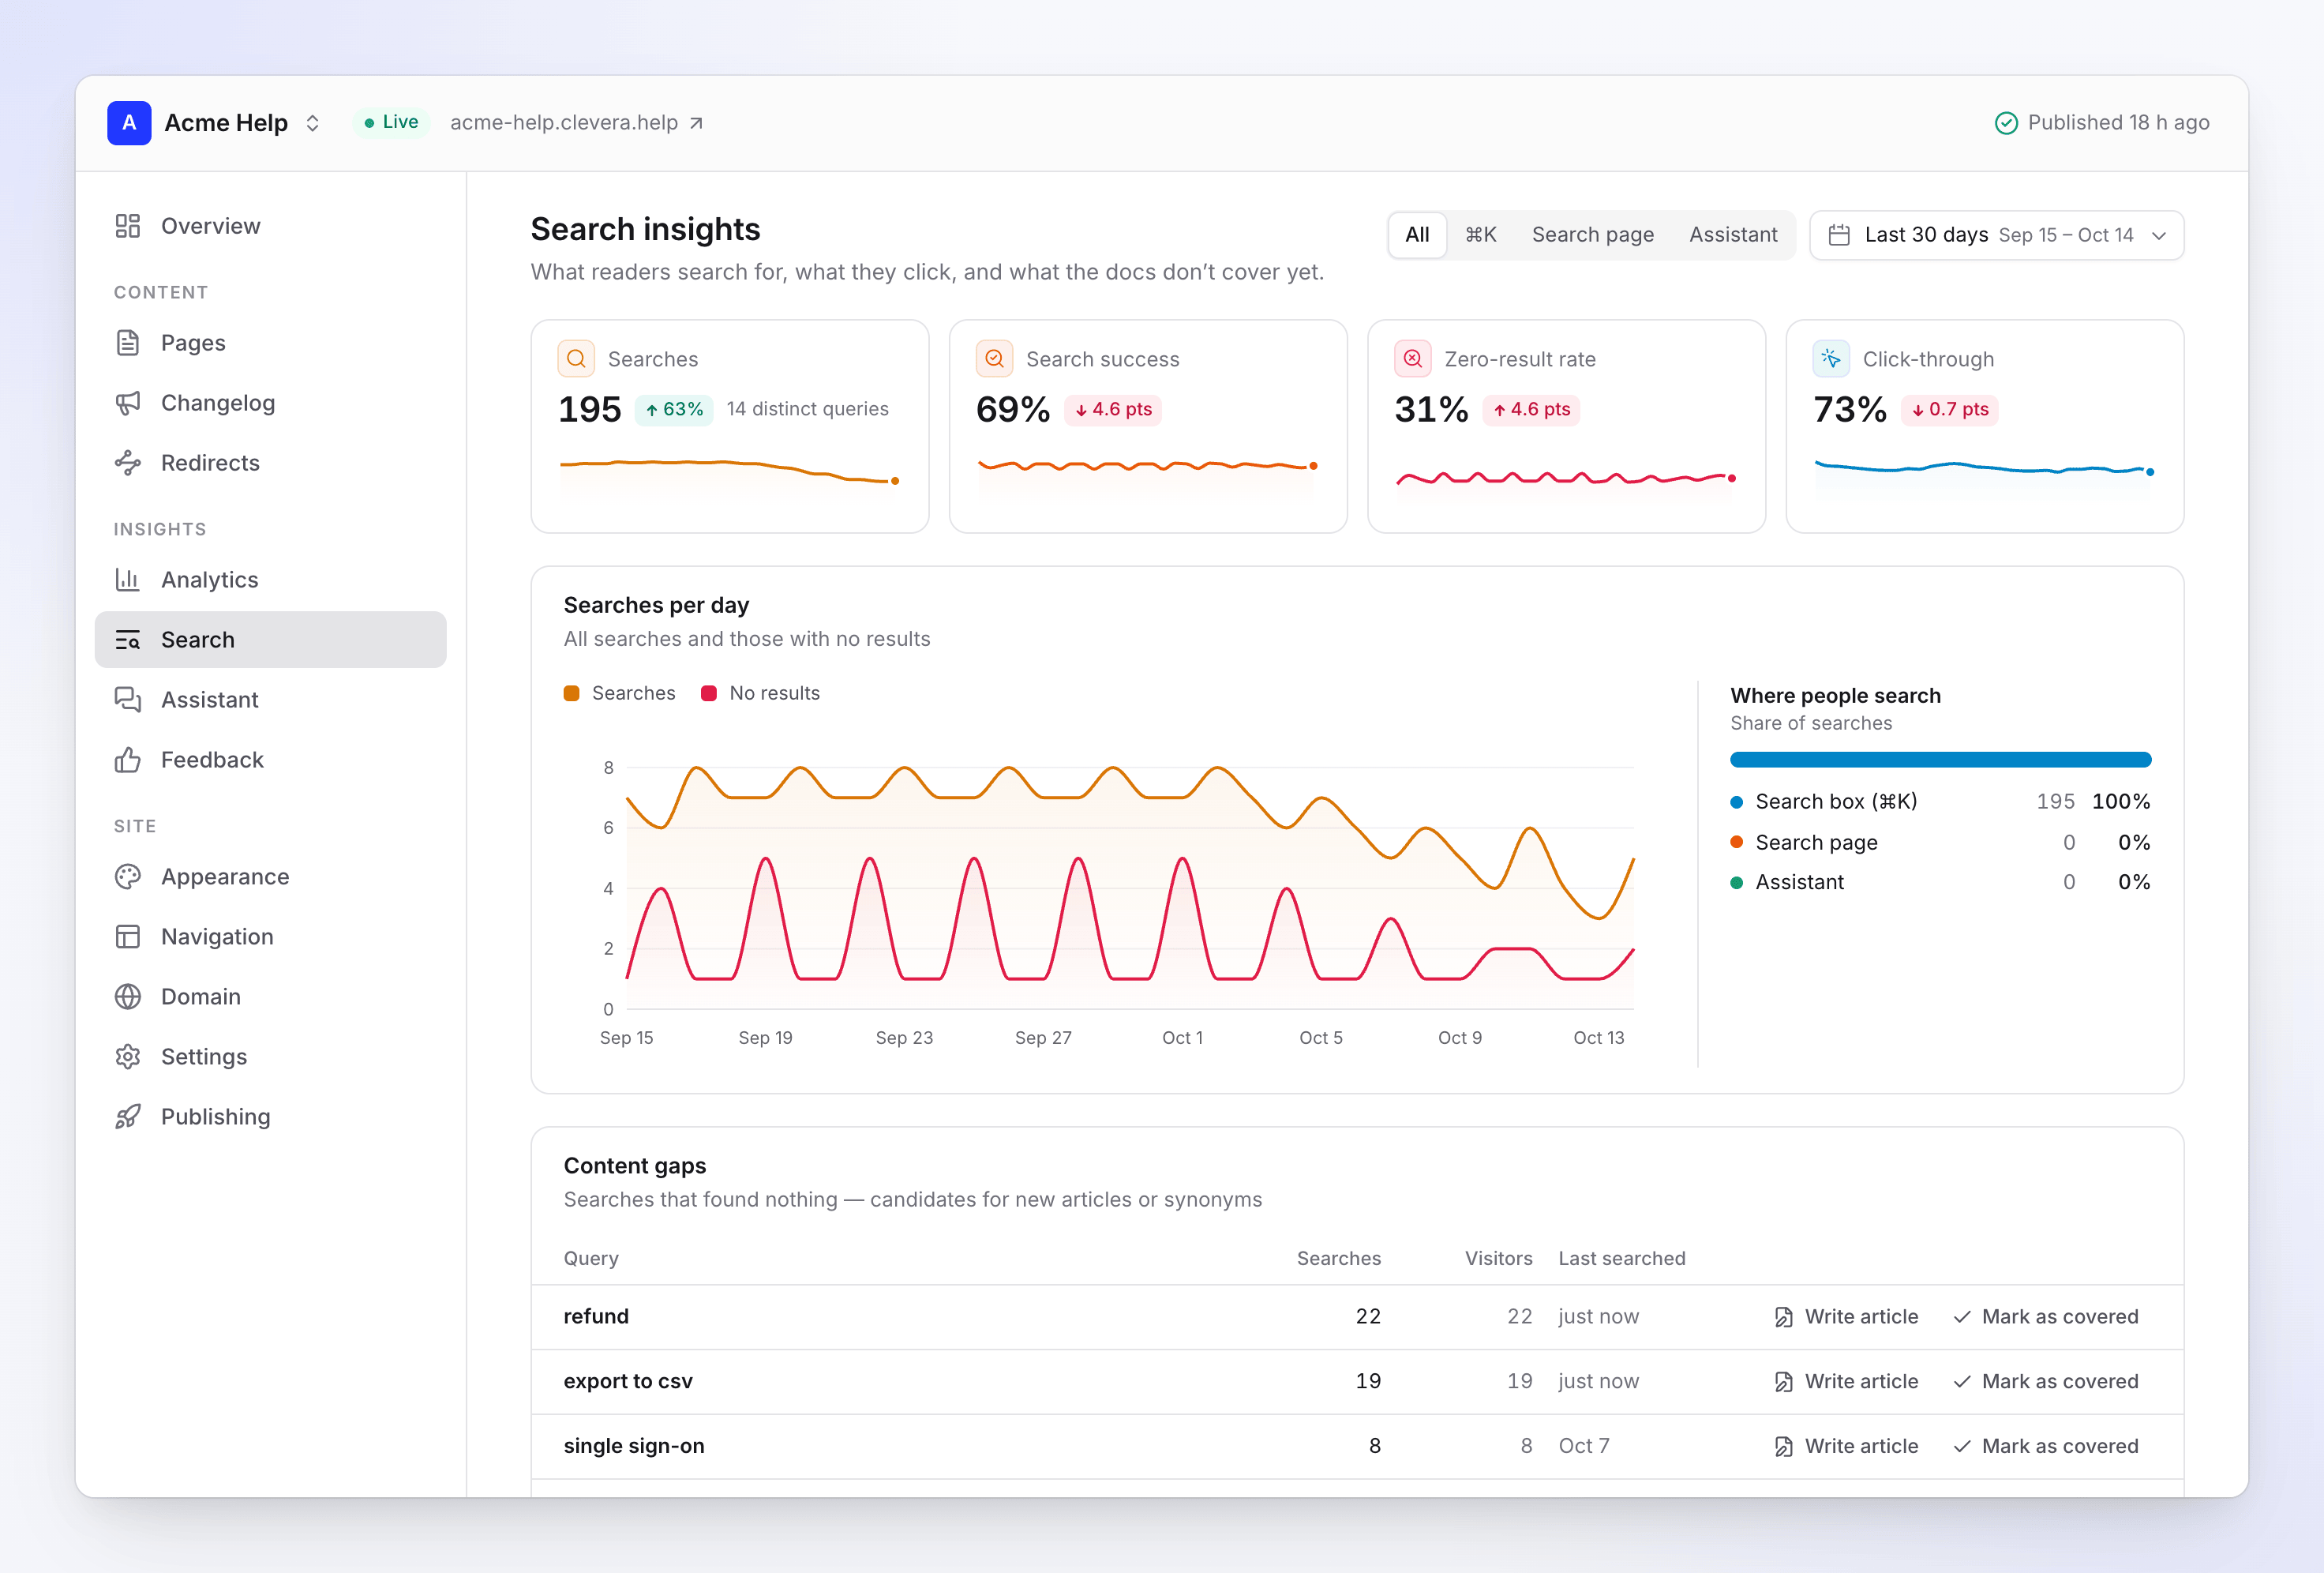Screen dimensions: 2324x1573
Task: Switch to the Assistant filter tab
Action: (x=1733, y=235)
